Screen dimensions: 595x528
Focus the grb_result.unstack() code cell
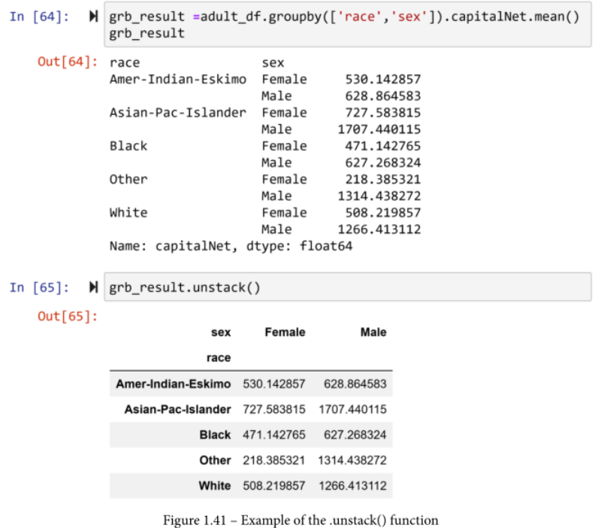point(346,287)
